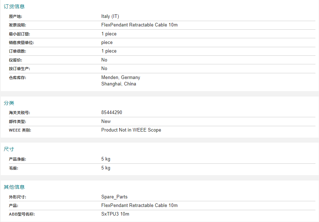Select the 分类 section heading
This screenshot has height=222, width=319.
click(9, 103)
